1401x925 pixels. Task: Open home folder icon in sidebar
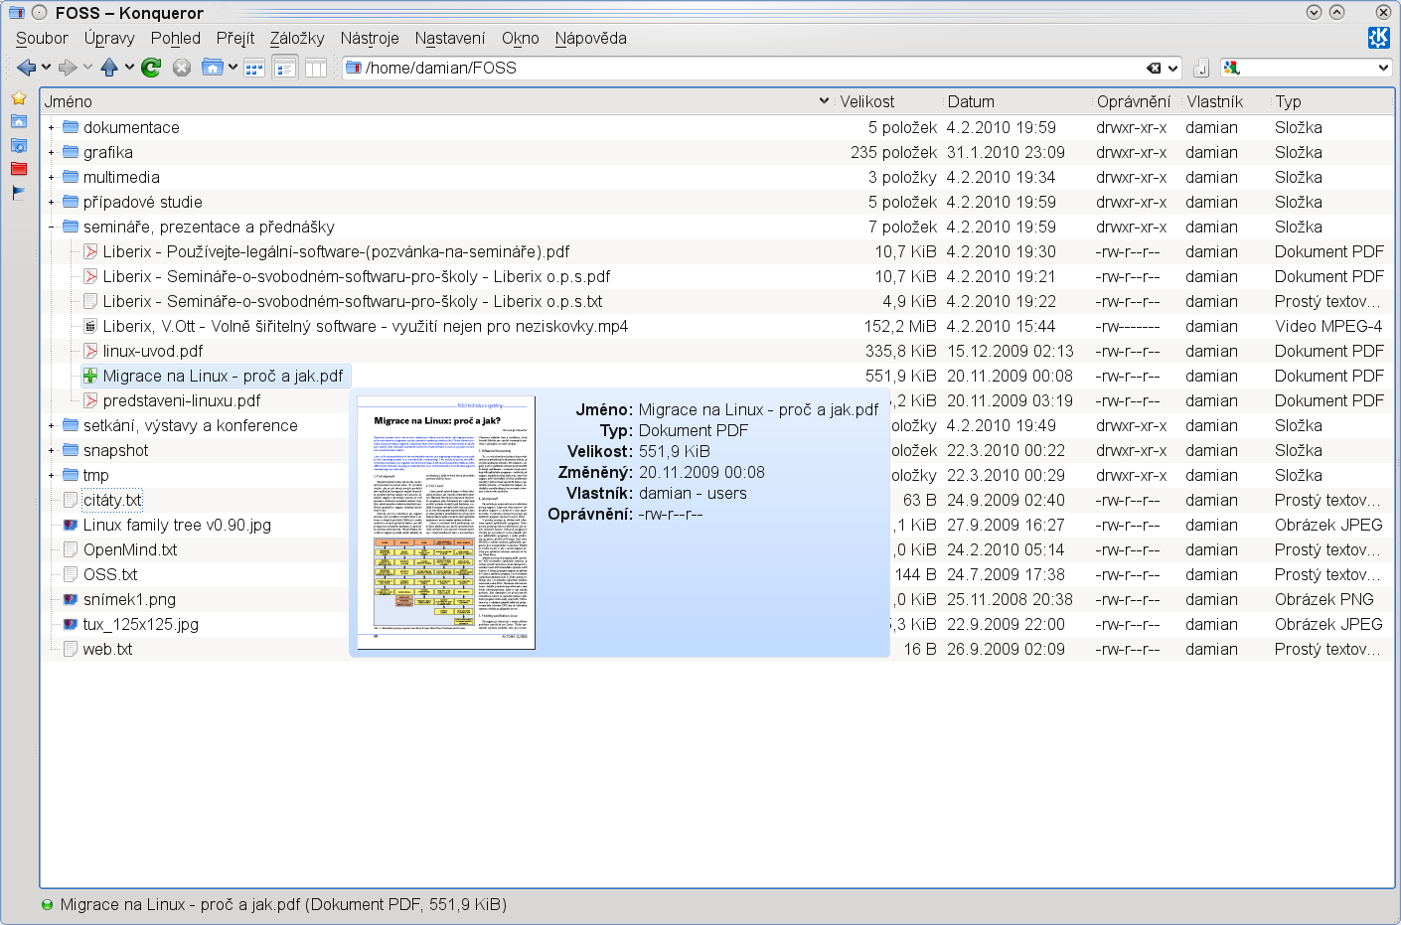pos(19,121)
